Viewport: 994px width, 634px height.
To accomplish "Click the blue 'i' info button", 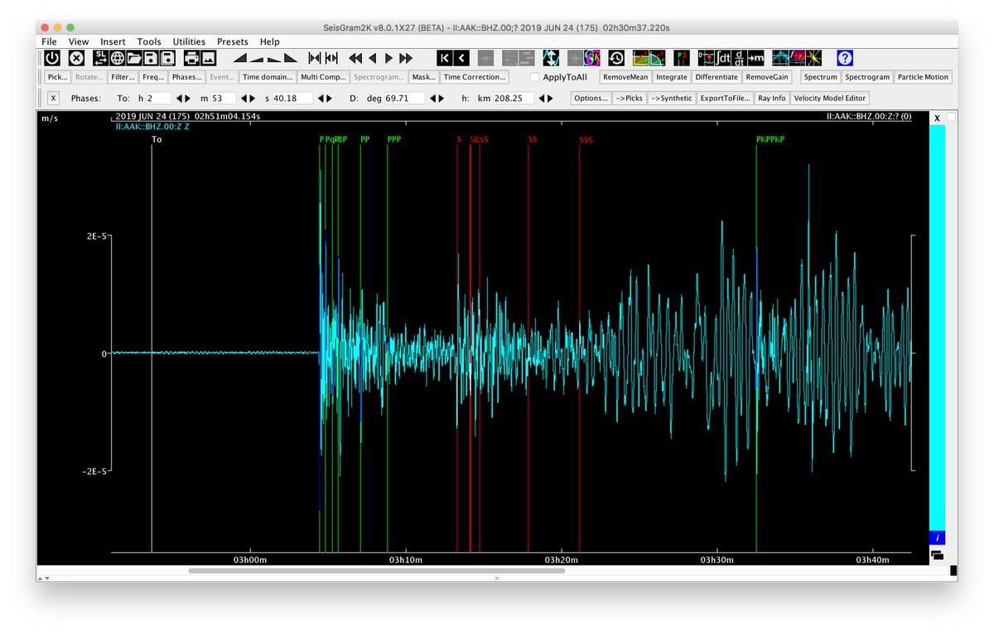I will coord(937,537).
